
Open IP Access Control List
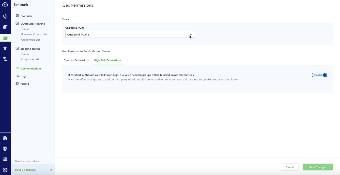tap(34, 34)
